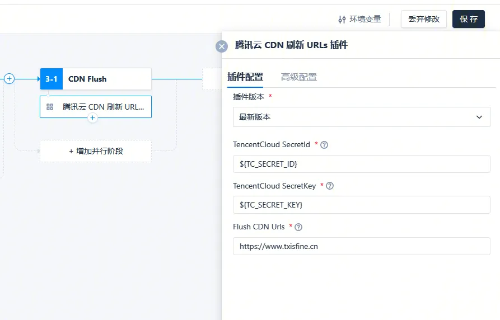Viewport: 500px width, 320px height.
Task: Focus the TencentCloud SecretKey input field
Action: click(361, 205)
